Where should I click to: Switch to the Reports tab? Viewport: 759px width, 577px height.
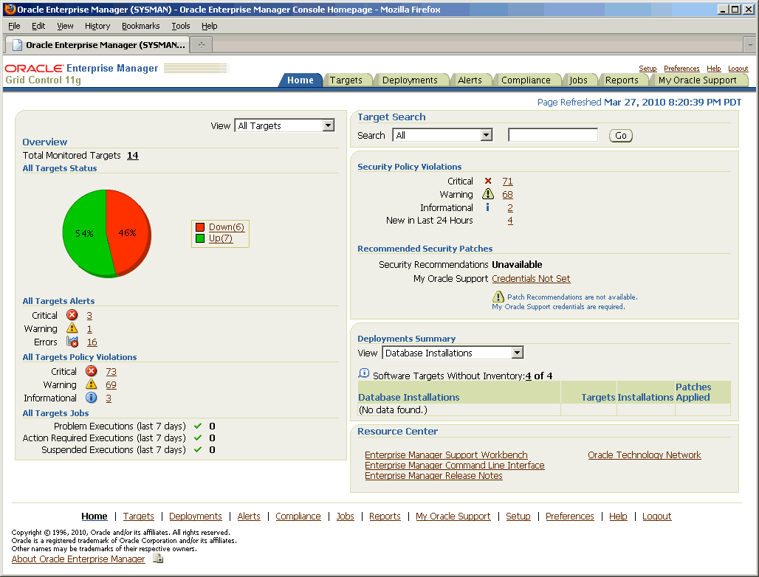(x=622, y=80)
